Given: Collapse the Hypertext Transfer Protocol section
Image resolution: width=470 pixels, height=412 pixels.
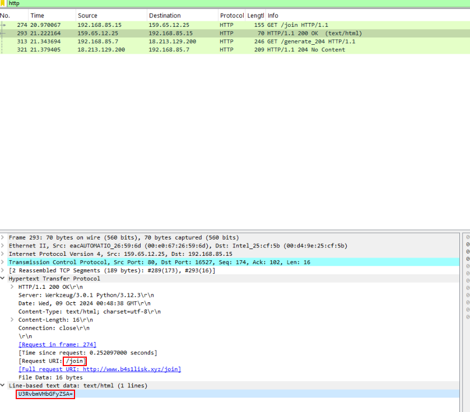Looking at the screenshot, I should click(x=3, y=279).
